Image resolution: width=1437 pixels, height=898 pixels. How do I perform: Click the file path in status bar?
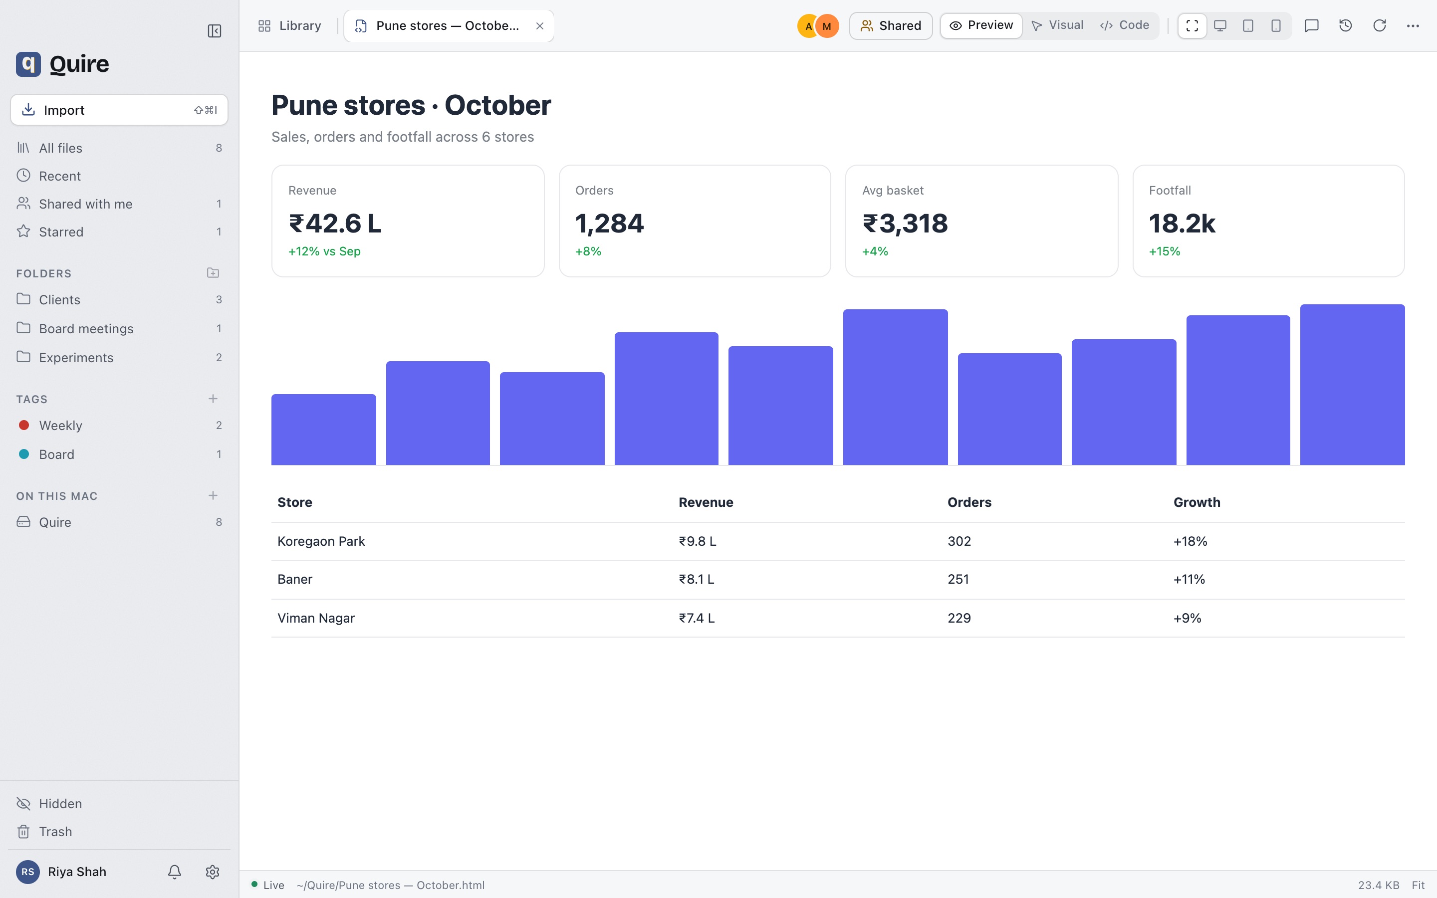click(x=390, y=885)
